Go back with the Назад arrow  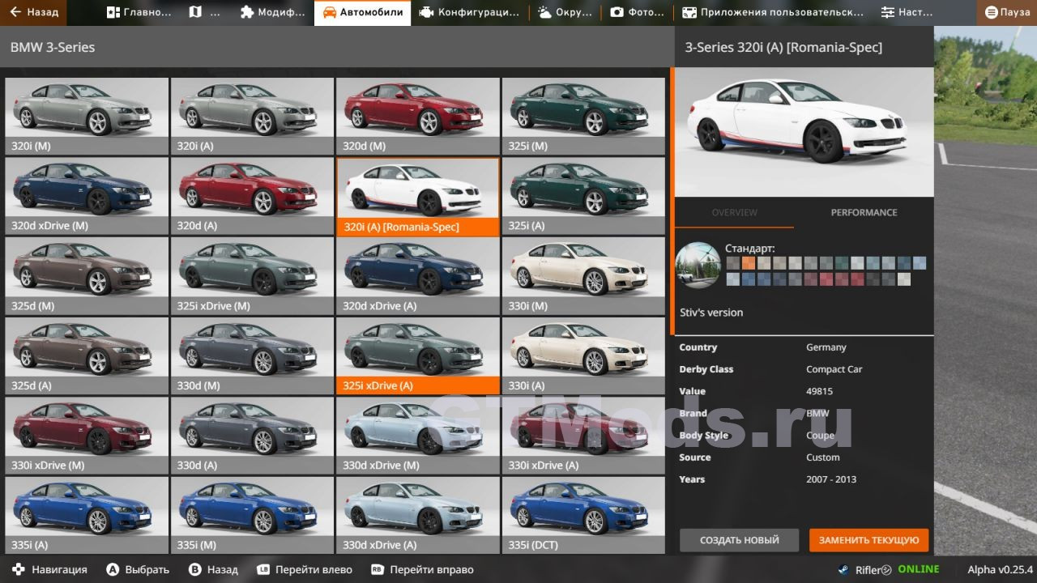pos(34,12)
